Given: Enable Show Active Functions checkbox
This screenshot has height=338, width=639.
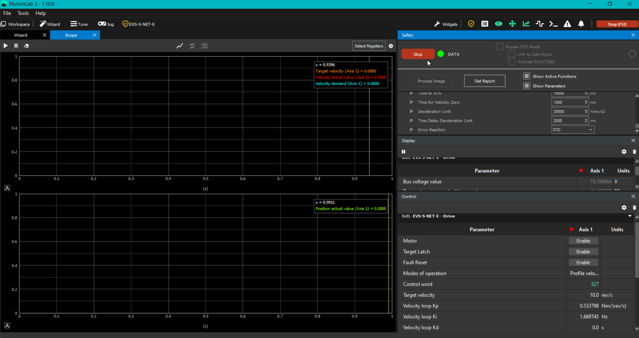Looking at the screenshot, I should click(x=527, y=76).
